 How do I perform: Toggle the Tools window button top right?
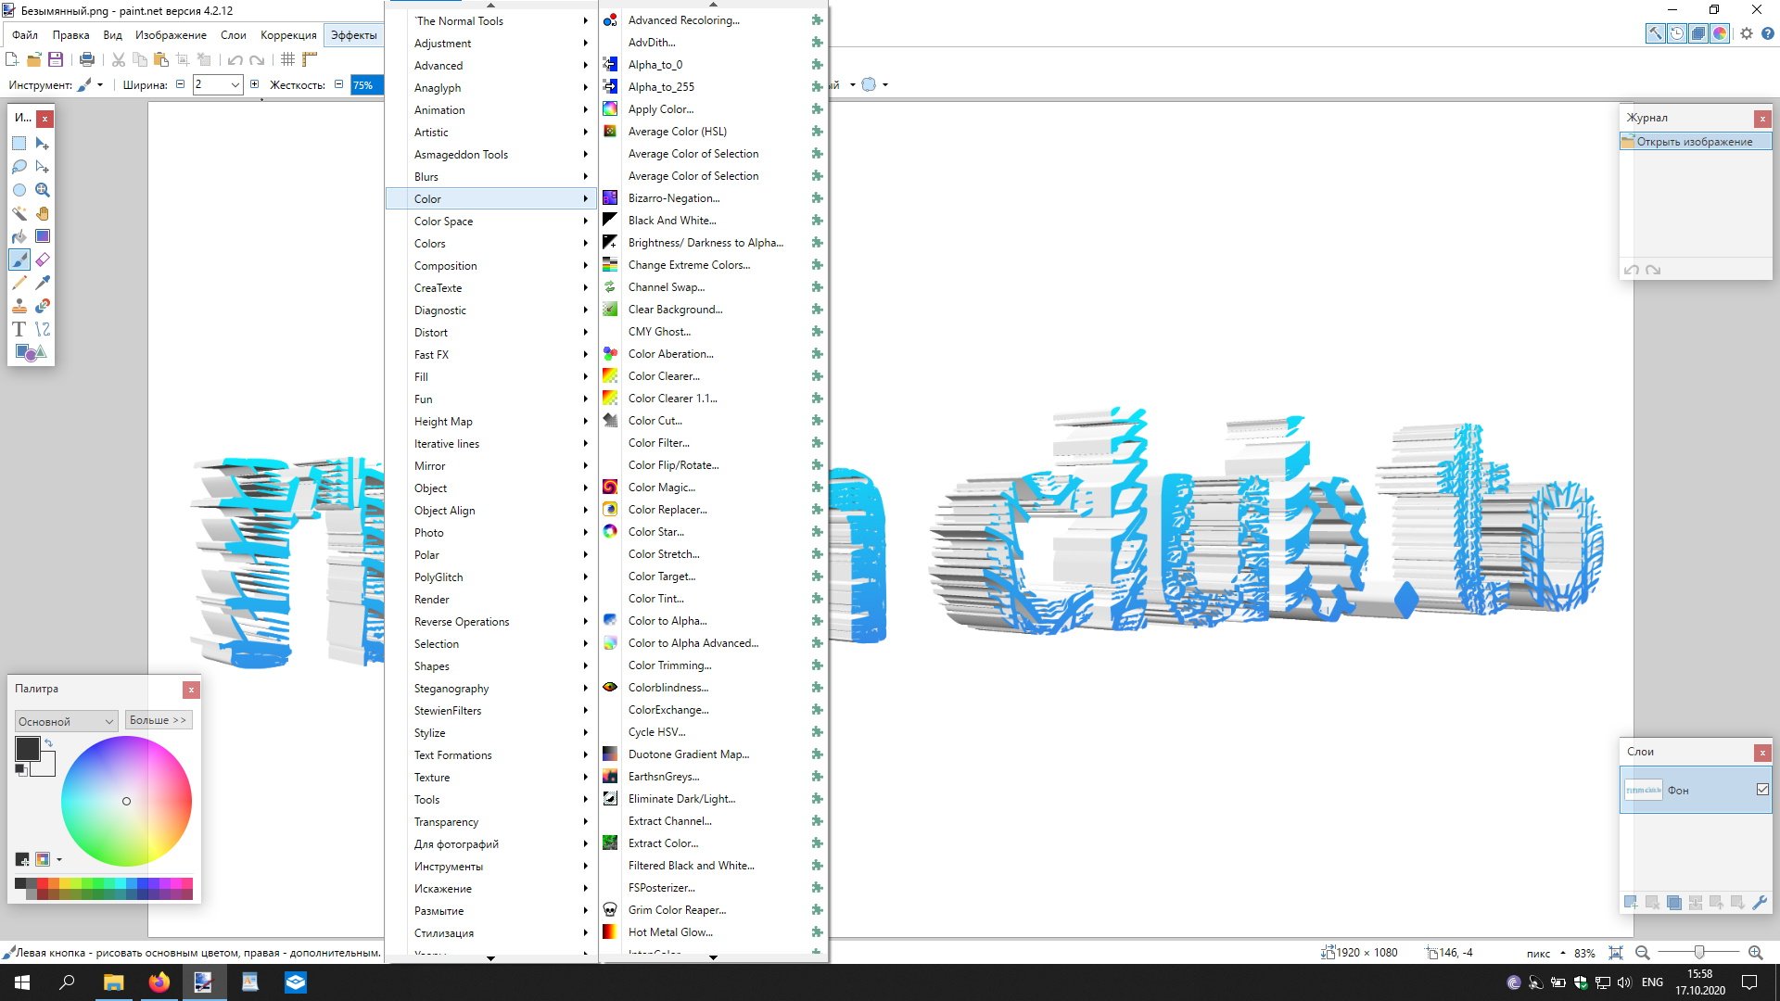(1655, 33)
